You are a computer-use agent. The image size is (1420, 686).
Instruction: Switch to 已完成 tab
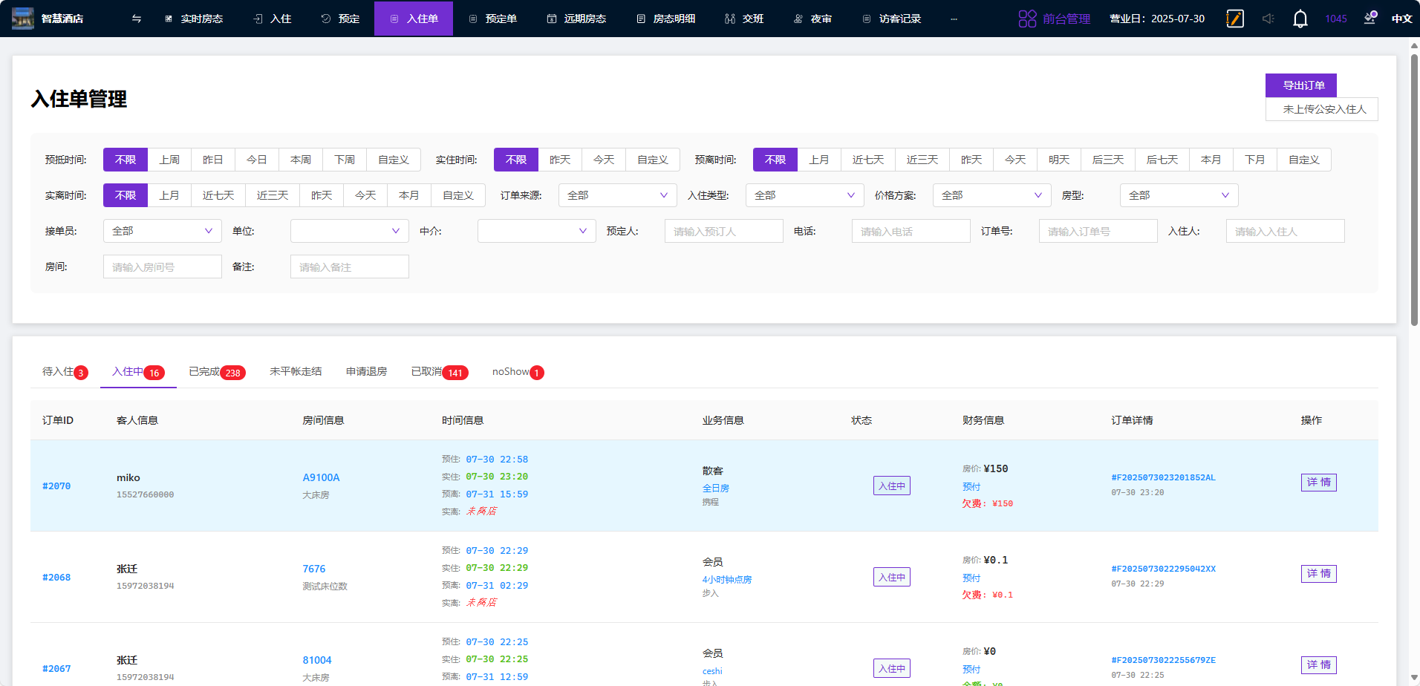[217, 372]
